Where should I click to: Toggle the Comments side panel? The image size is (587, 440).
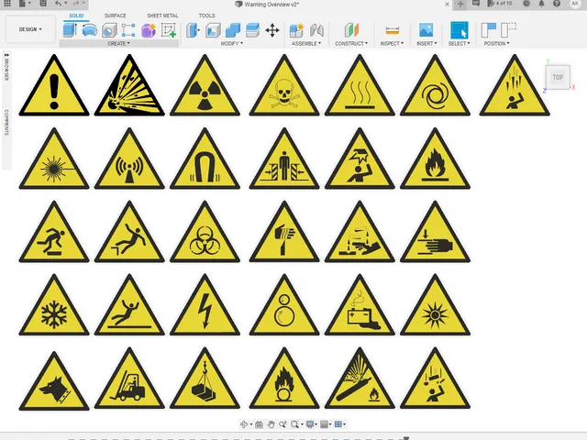(x=6, y=122)
